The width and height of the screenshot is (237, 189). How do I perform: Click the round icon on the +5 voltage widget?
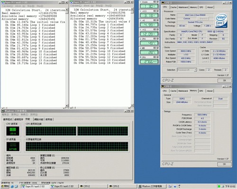(x=157, y=20)
